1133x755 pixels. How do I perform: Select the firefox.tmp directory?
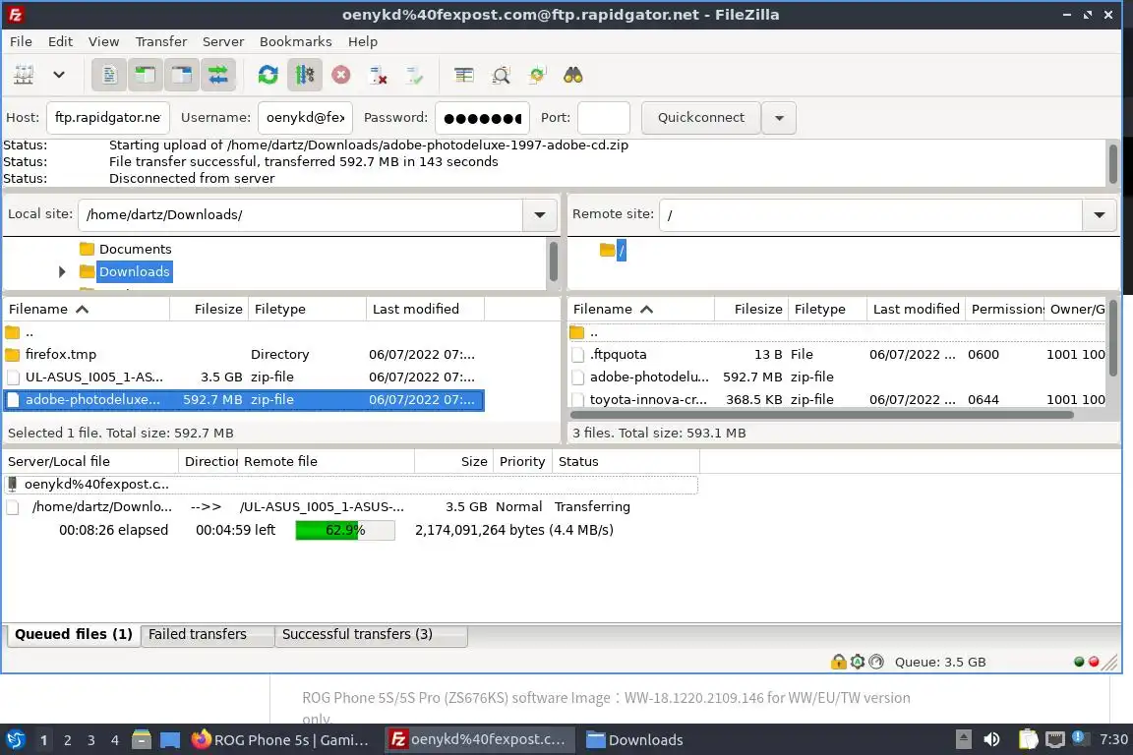(244, 355)
